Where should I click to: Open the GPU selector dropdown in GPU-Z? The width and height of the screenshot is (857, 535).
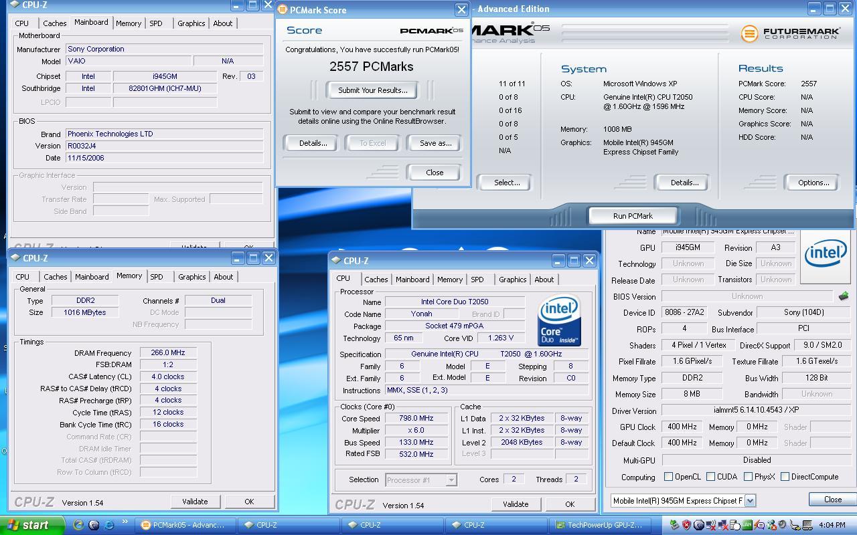click(750, 500)
